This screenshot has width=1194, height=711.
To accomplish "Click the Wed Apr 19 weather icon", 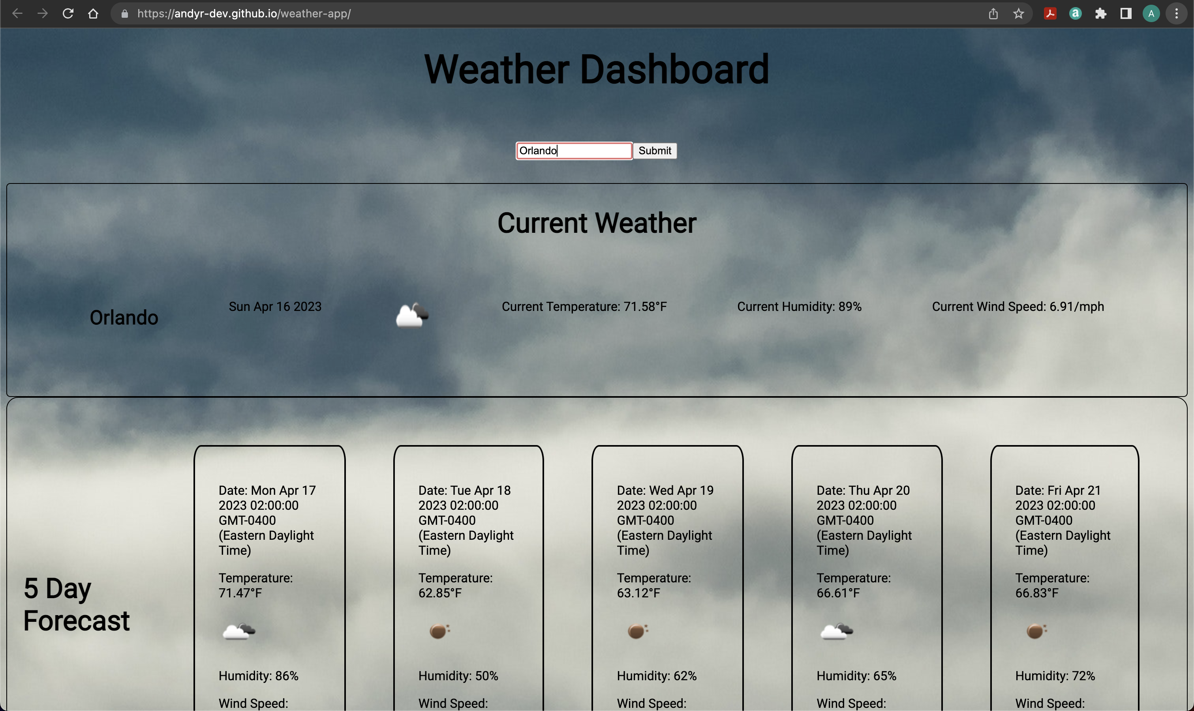I will (638, 631).
